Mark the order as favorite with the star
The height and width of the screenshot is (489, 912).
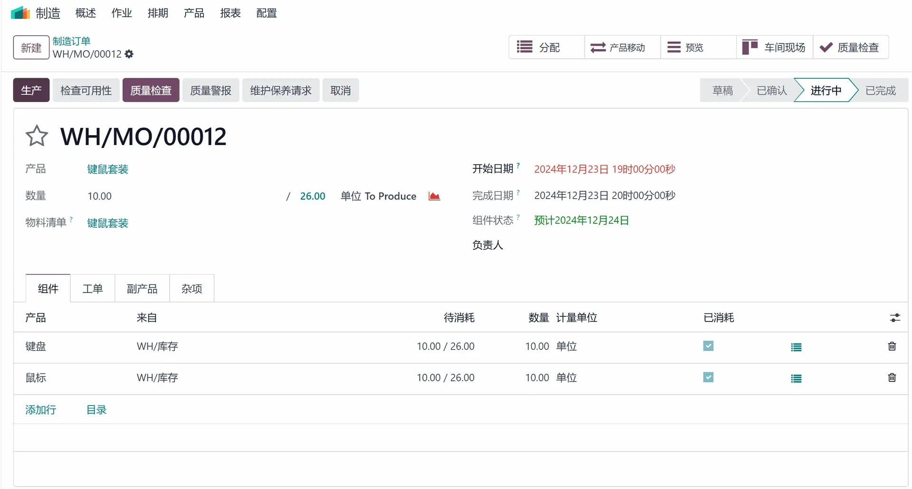[x=37, y=136]
